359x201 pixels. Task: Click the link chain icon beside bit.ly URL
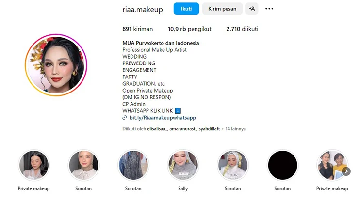(x=124, y=118)
